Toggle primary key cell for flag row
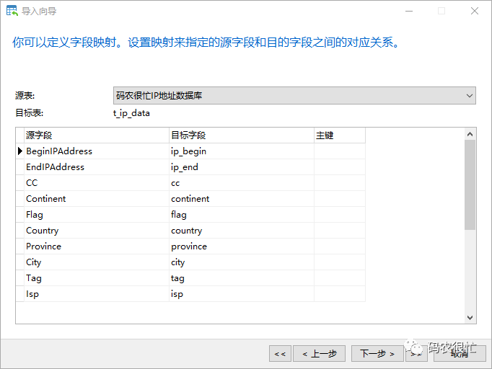This screenshot has height=369, width=492. (340, 215)
